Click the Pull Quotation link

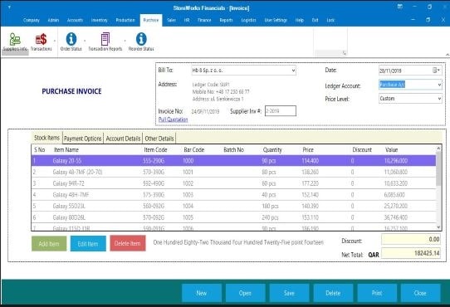(x=173, y=119)
